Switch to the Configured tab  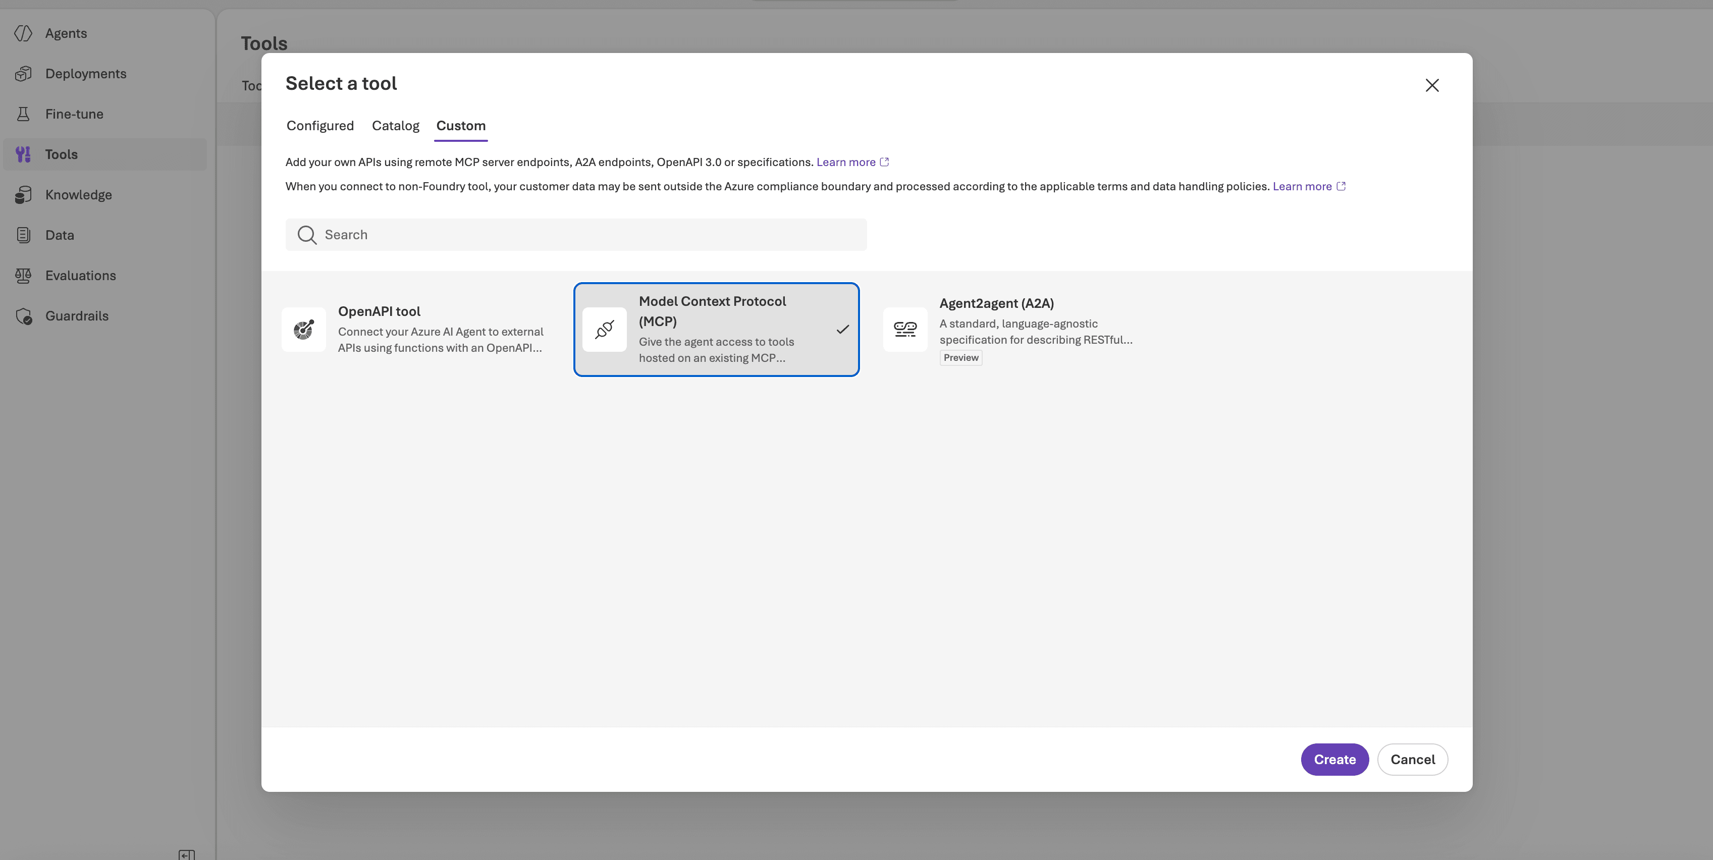pyautogui.click(x=320, y=126)
